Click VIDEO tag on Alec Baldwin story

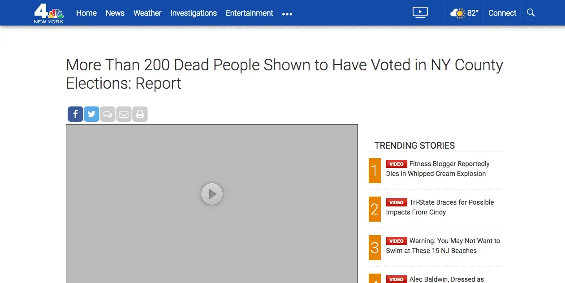point(397,279)
